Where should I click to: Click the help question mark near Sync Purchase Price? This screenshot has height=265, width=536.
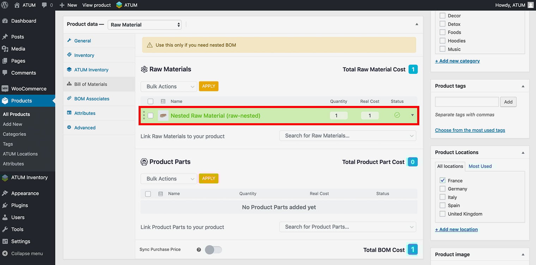(199, 250)
